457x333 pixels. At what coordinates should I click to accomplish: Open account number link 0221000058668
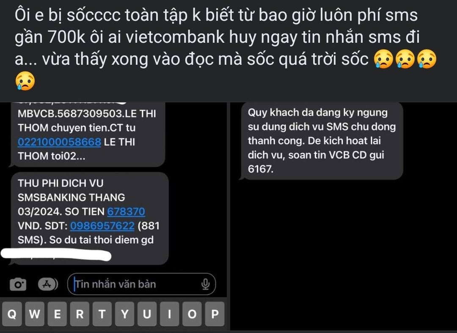(59, 142)
